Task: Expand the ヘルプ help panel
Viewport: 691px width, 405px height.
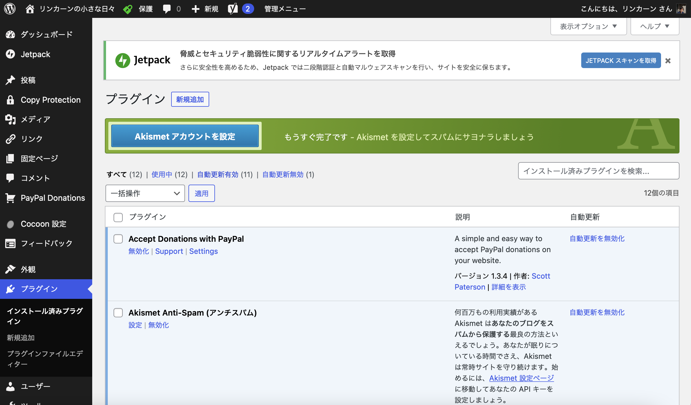Action: click(655, 27)
